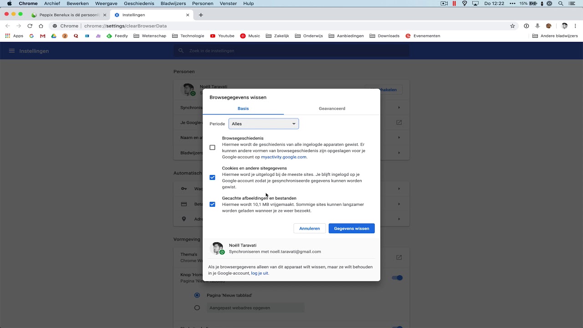Open the settings hamburger menu
This screenshot has width=583, height=328.
coord(12,51)
